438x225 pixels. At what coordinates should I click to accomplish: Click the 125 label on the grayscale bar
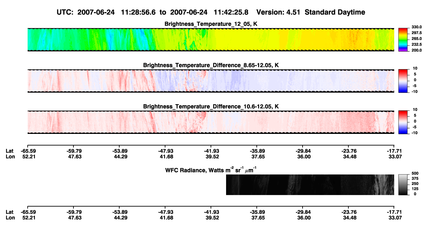tap(414, 189)
